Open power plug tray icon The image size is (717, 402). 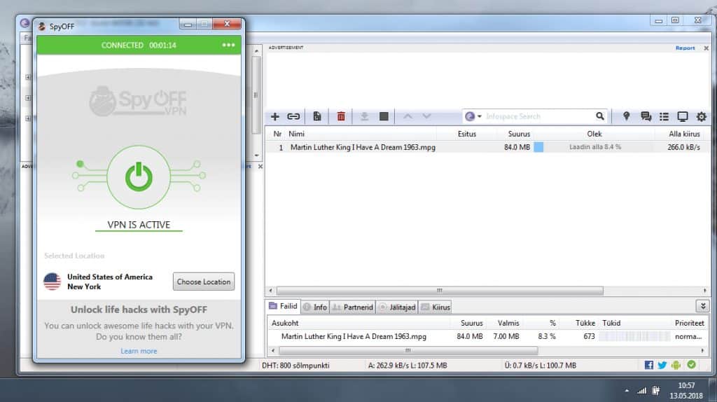(x=656, y=391)
